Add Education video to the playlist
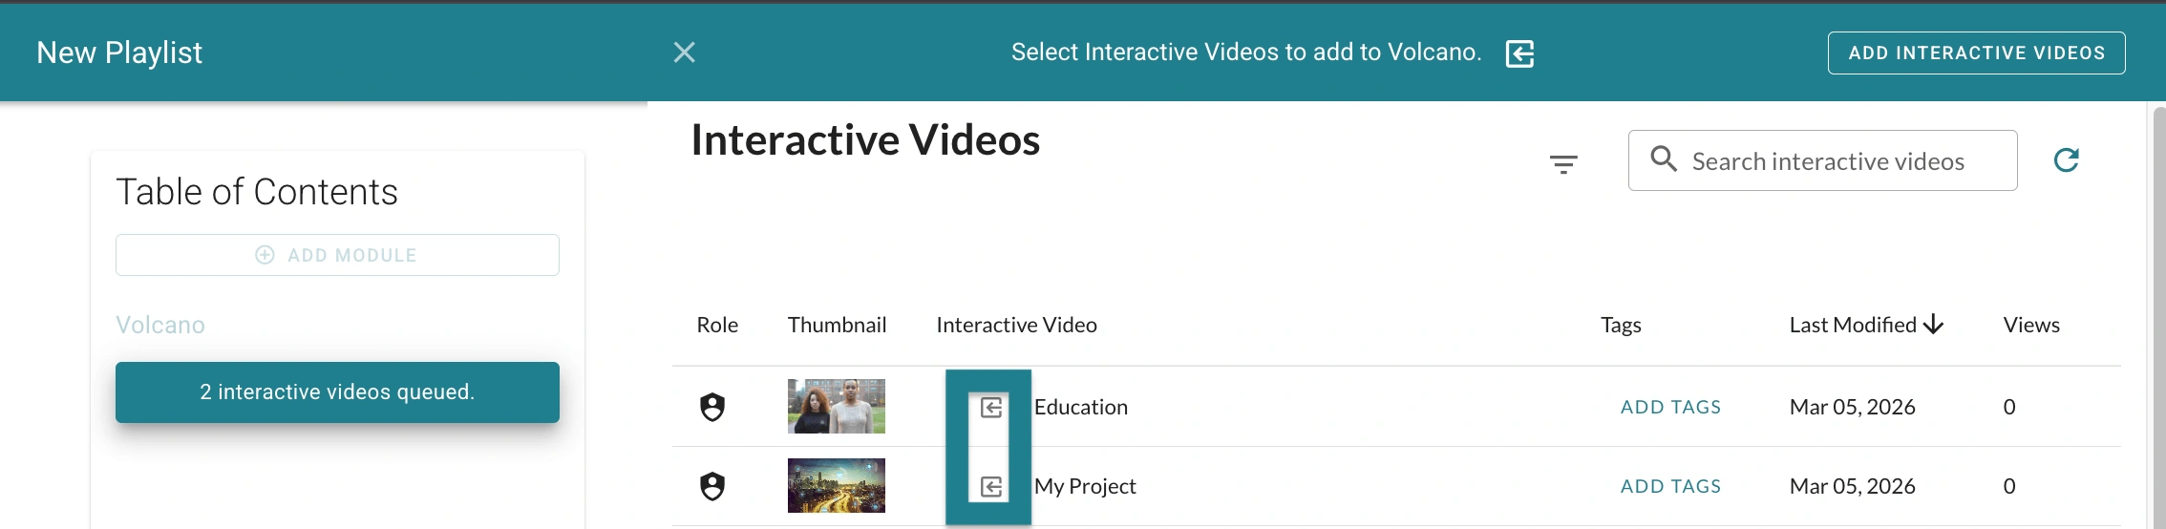 coord(991,408)
